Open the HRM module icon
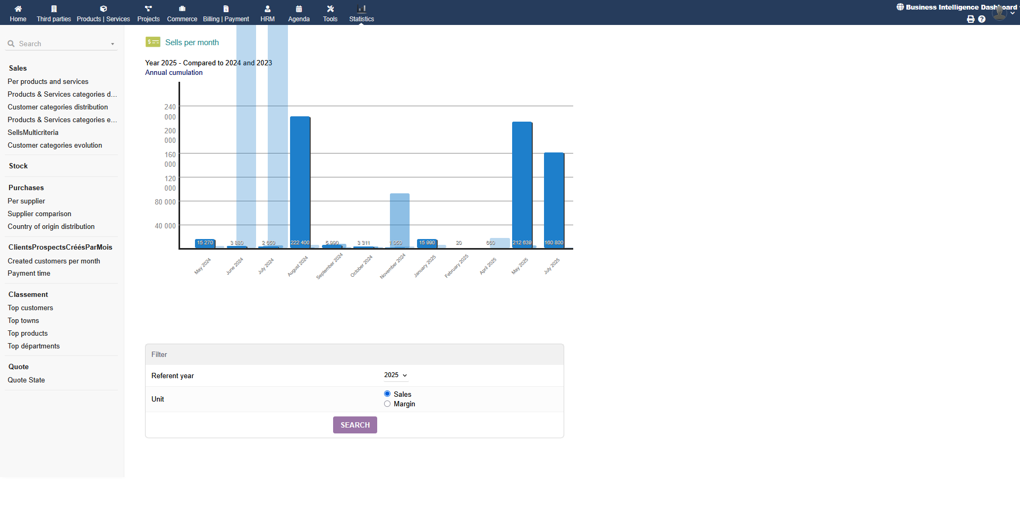Screen dimensions: 1020x520 [x=267, y=9]
